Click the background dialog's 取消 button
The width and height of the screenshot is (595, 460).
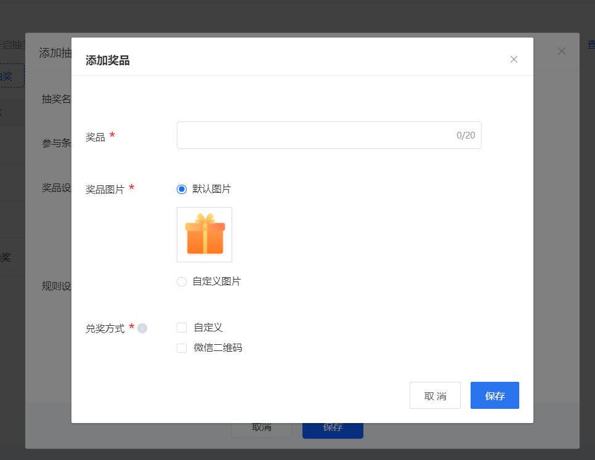(x=261, y=430)
